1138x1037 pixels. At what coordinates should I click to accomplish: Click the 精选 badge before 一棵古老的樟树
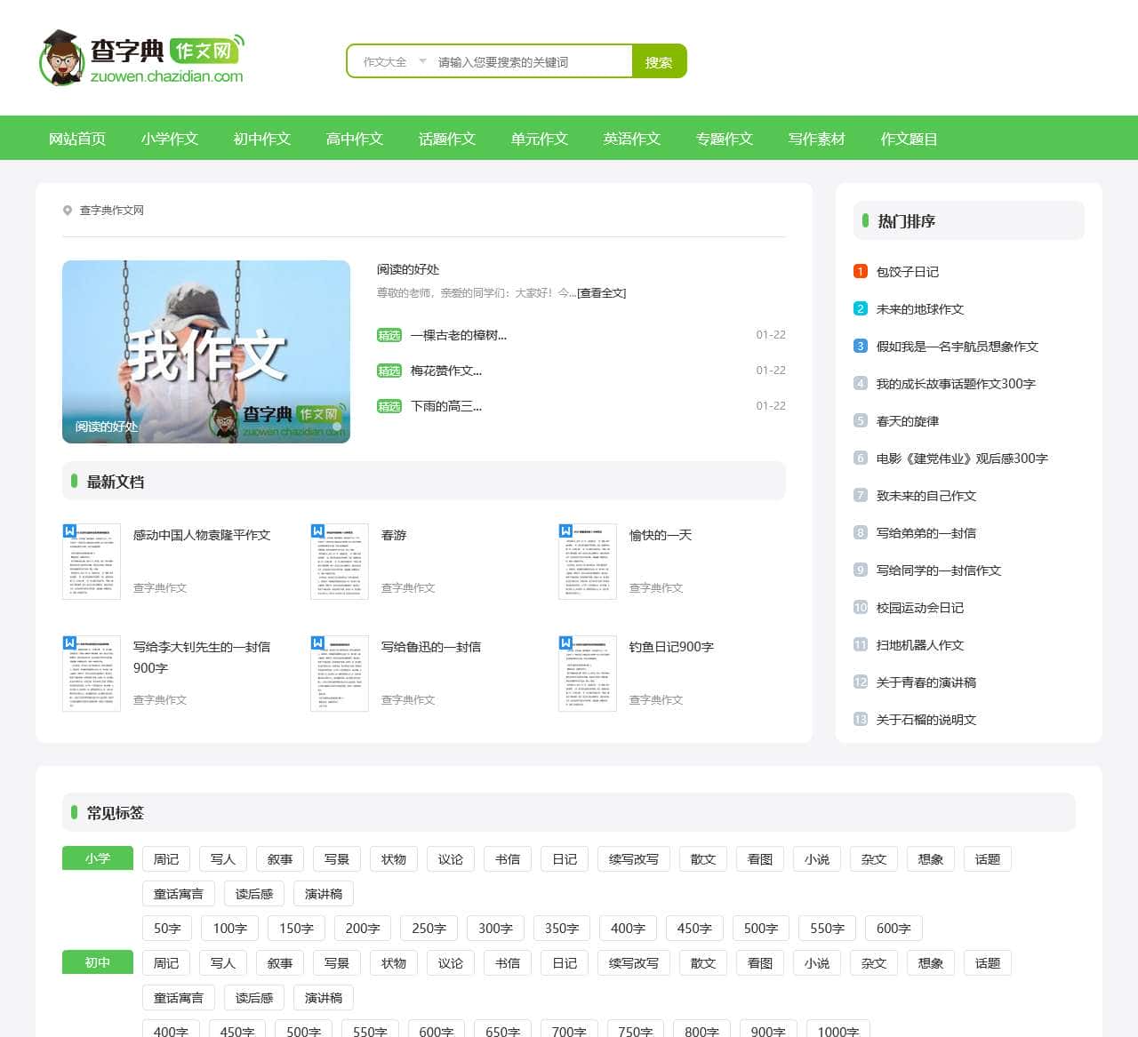tap(390, 335)
